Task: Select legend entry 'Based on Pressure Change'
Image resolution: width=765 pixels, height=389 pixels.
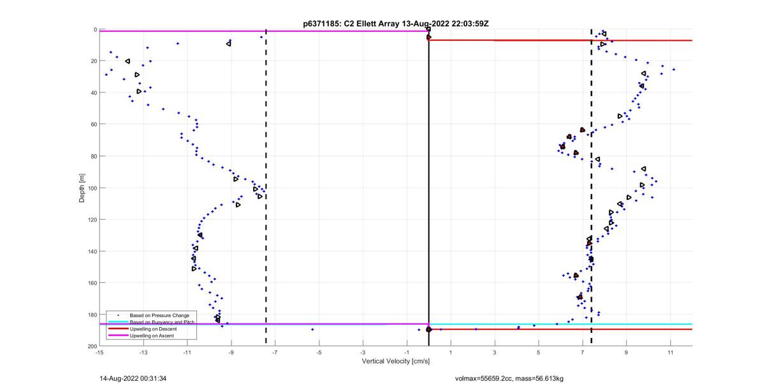Action: tap(159, 316)
